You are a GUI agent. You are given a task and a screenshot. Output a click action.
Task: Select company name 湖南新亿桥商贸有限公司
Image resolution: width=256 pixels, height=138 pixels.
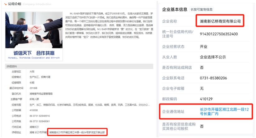[x=220, y=21]
